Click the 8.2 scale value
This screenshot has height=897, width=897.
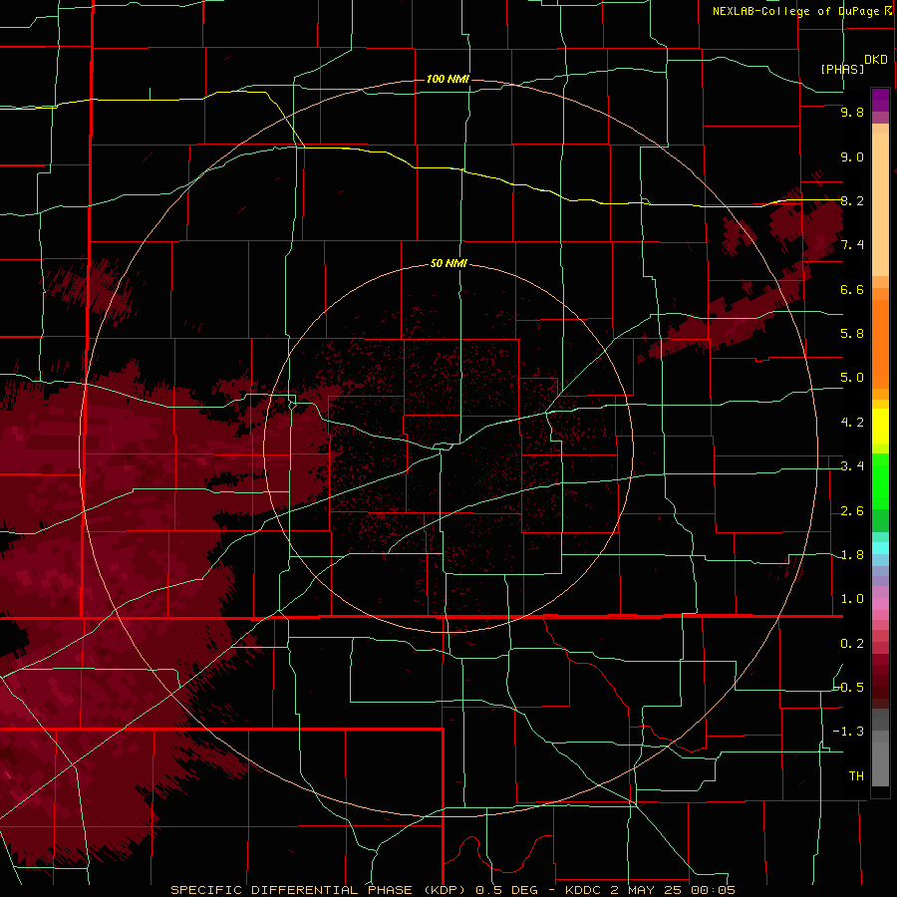852,200
